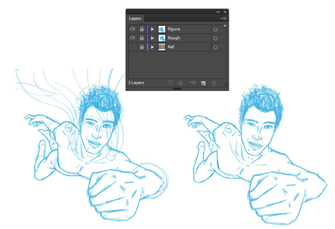Select the Rough layer thumbnail

162,38
